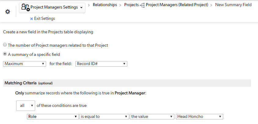Screen dimensions: 258x124
Task: Open Project Managers Settings menu
Action: point(52,8)
